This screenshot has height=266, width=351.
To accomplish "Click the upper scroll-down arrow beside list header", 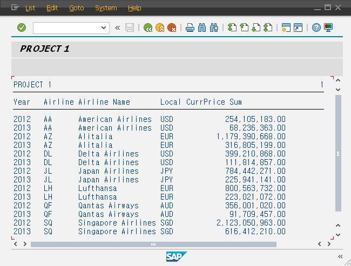I will [338, 90].
